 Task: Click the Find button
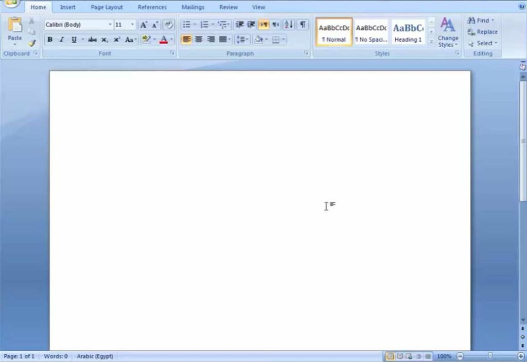481,21
